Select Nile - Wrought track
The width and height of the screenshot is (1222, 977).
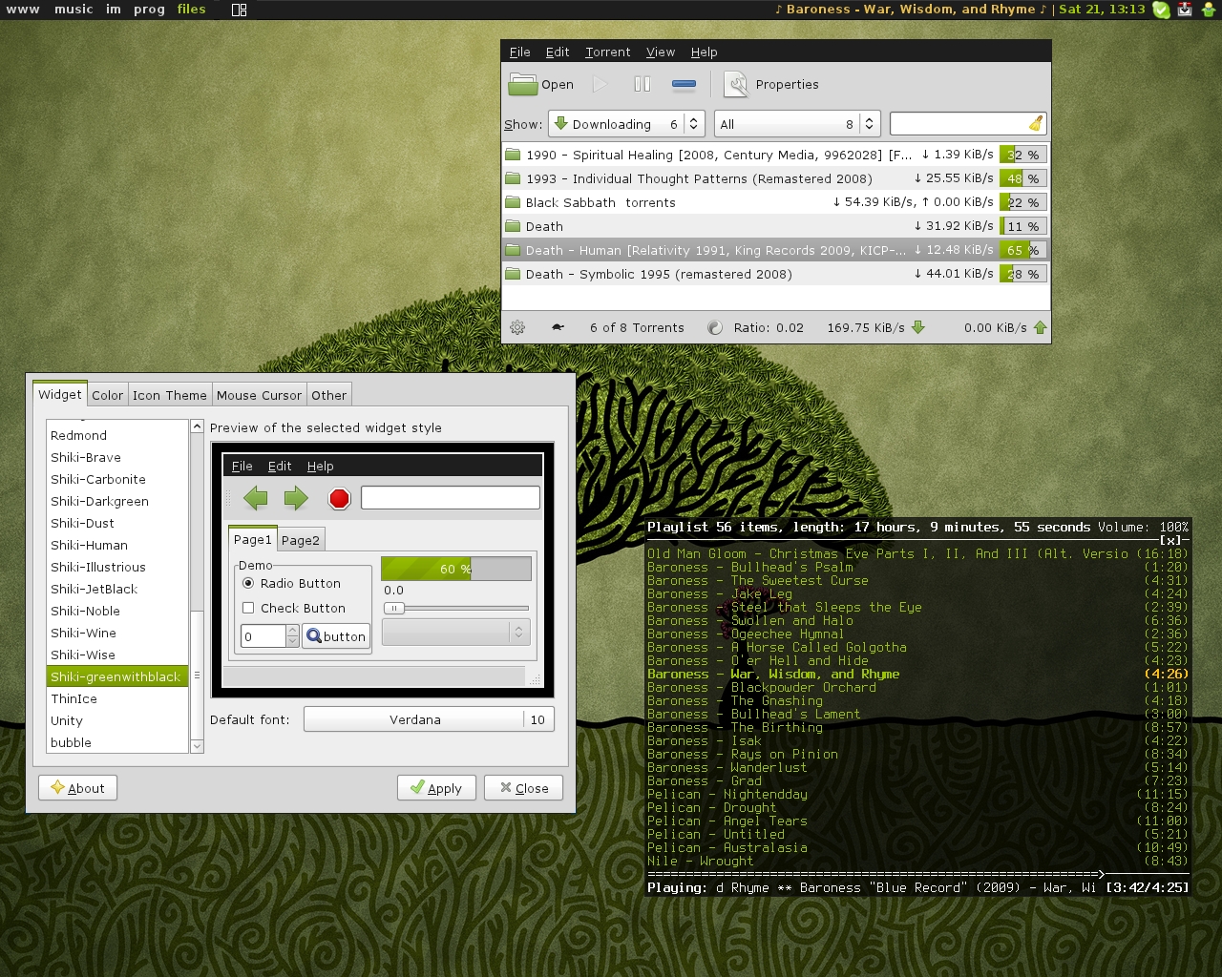917,861
